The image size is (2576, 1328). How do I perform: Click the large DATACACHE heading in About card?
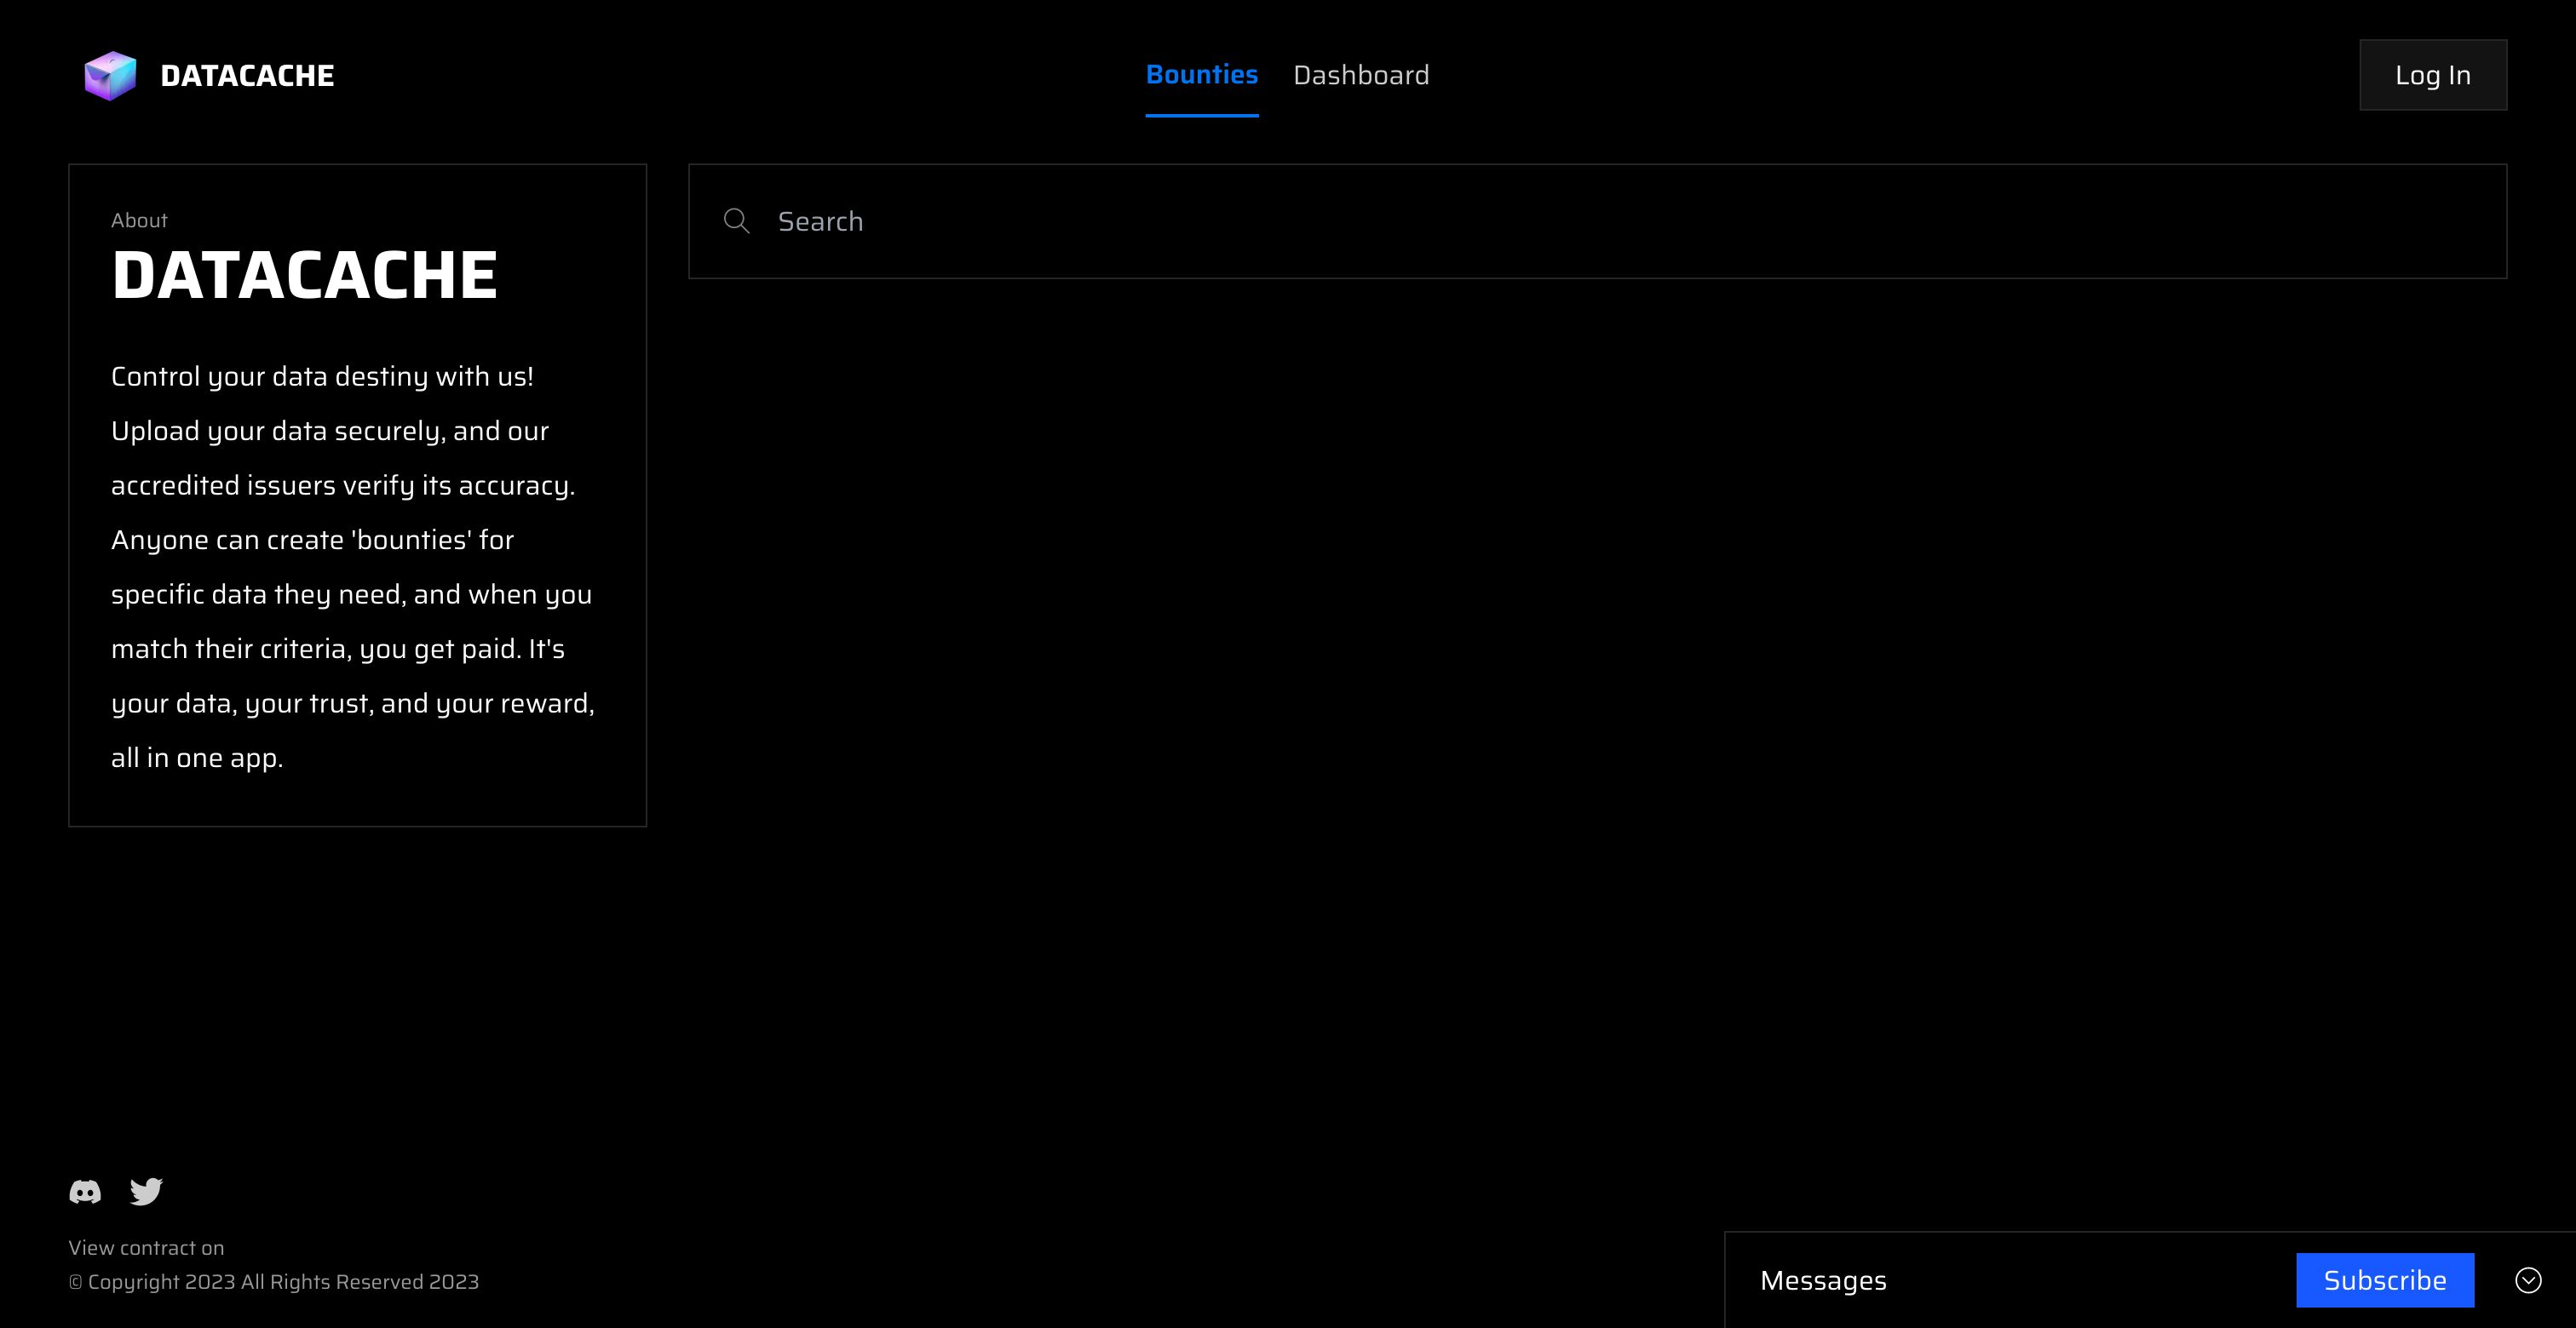point(304,275)
